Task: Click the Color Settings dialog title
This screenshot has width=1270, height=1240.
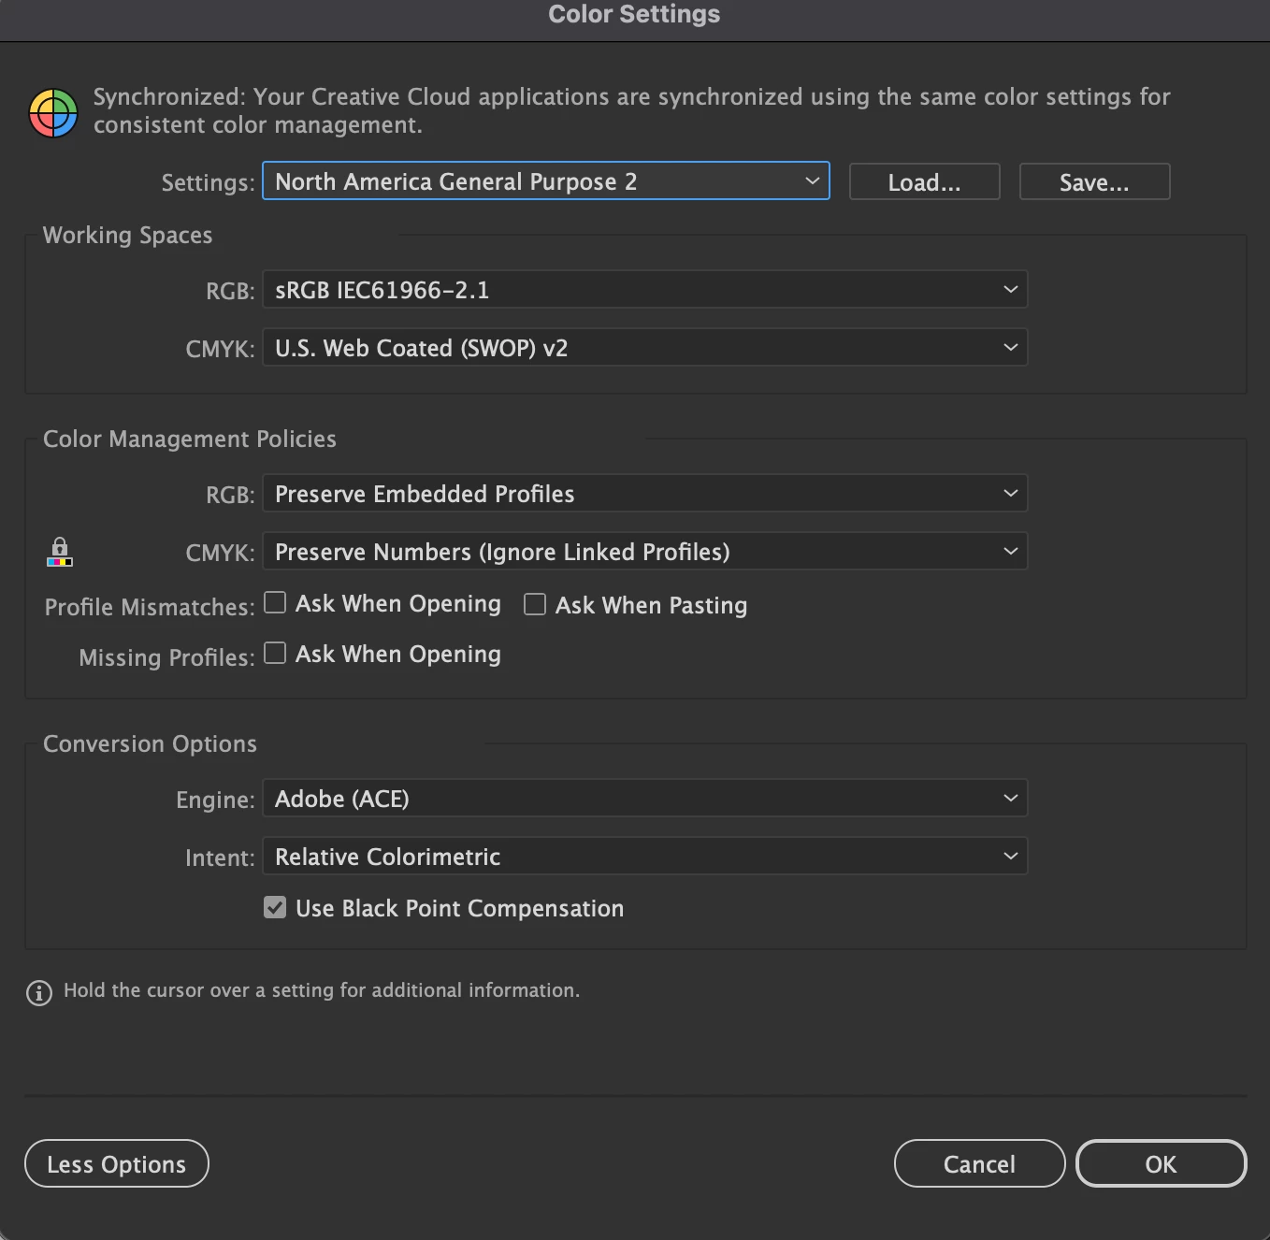Action: click(x=634, y=14)
